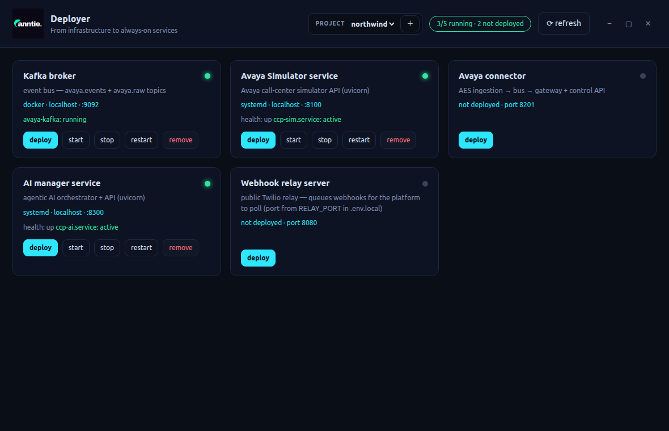Click the Avaya connector gray status dot

(x=642, y=76)
